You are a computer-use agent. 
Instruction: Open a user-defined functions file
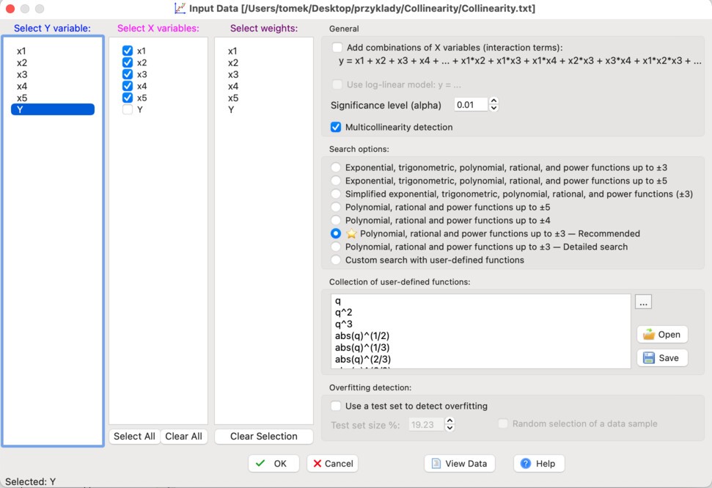661,334
